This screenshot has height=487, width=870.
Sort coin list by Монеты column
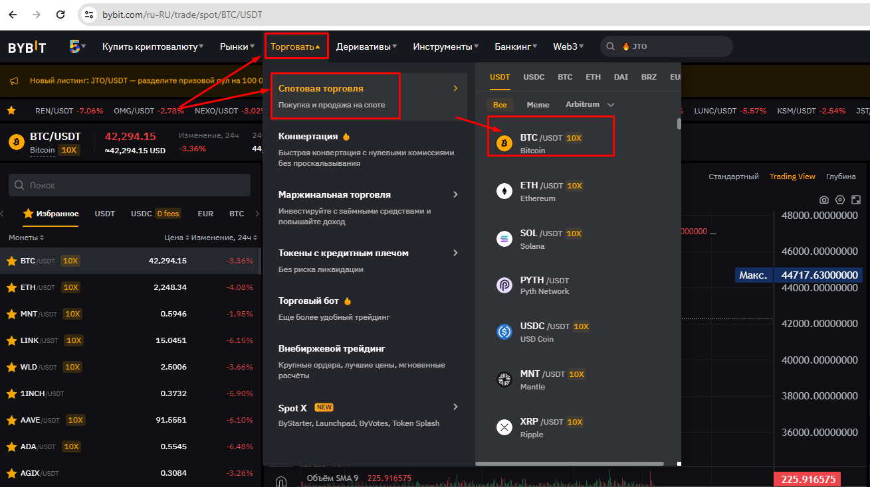[26, 238]
